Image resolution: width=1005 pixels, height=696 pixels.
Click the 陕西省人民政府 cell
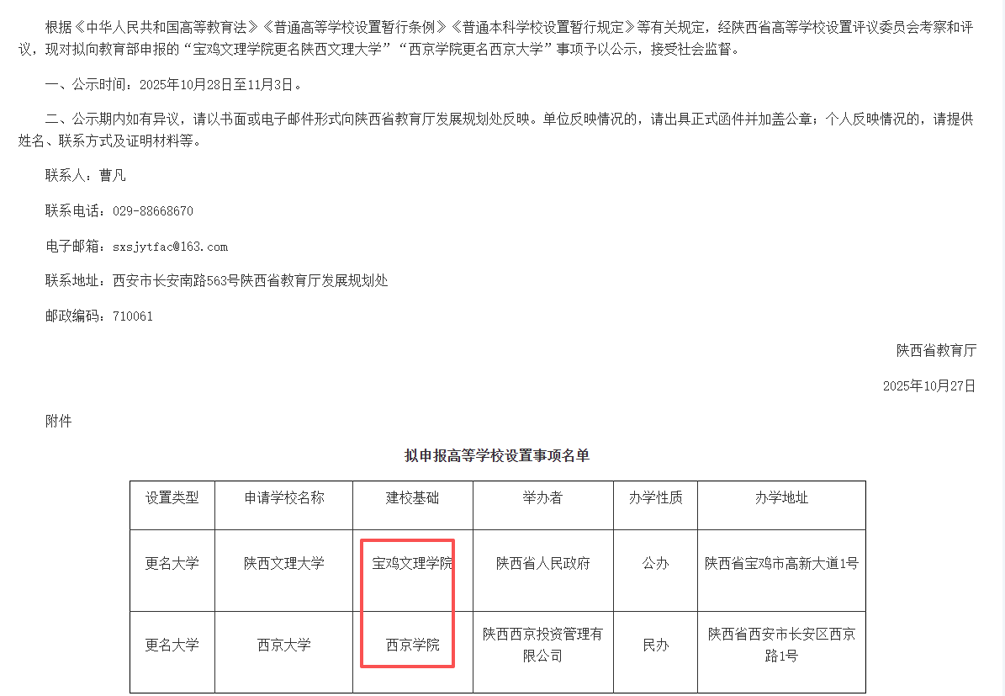click(542, 563)
